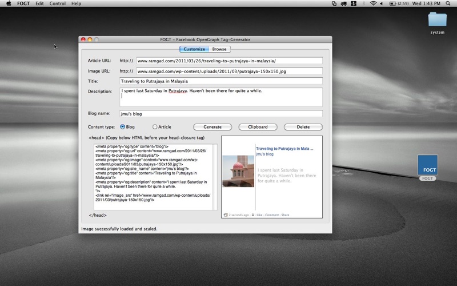Click the lock privacy icon in the preview footer
Screen dimensions: 457x286
click(x=252, y=215)
